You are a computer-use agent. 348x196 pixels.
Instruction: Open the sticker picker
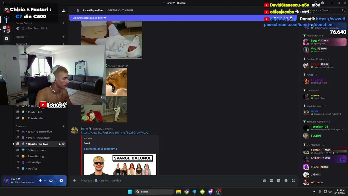click(279, 180)
